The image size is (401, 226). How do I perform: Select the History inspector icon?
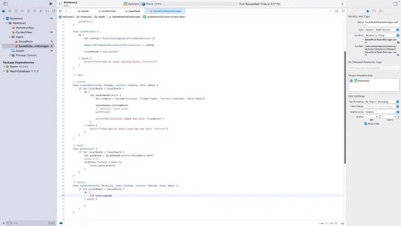point(374,11)
